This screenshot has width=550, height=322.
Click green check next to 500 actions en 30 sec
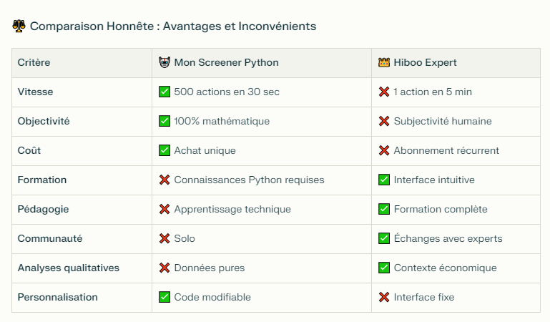pyautogui.click(x=164, y=92)
